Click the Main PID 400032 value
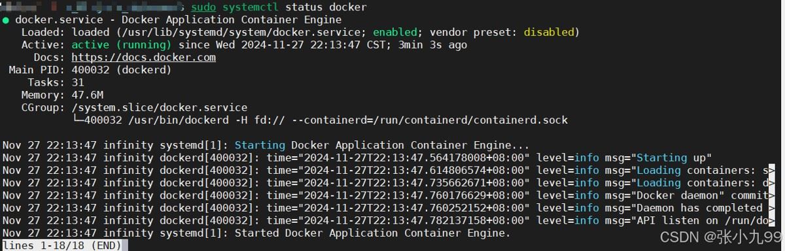The width and height of the screenshot is (785, 251). click(90, 70)
